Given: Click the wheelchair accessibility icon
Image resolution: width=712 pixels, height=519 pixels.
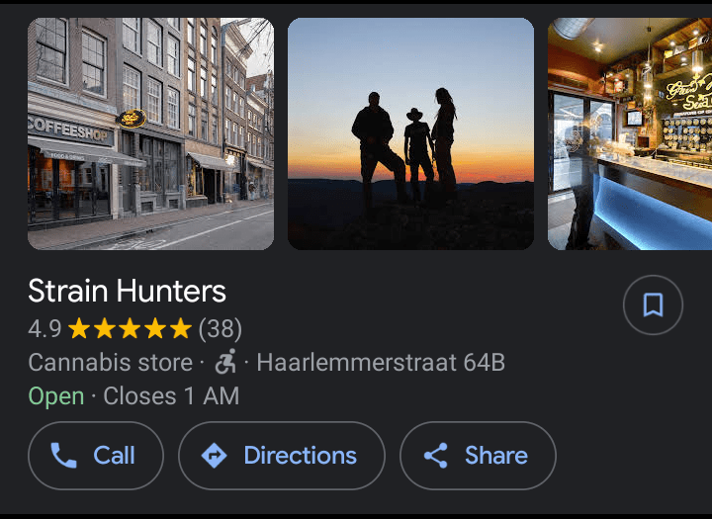Looking at the screenshot, I should [x=225, y=362].
